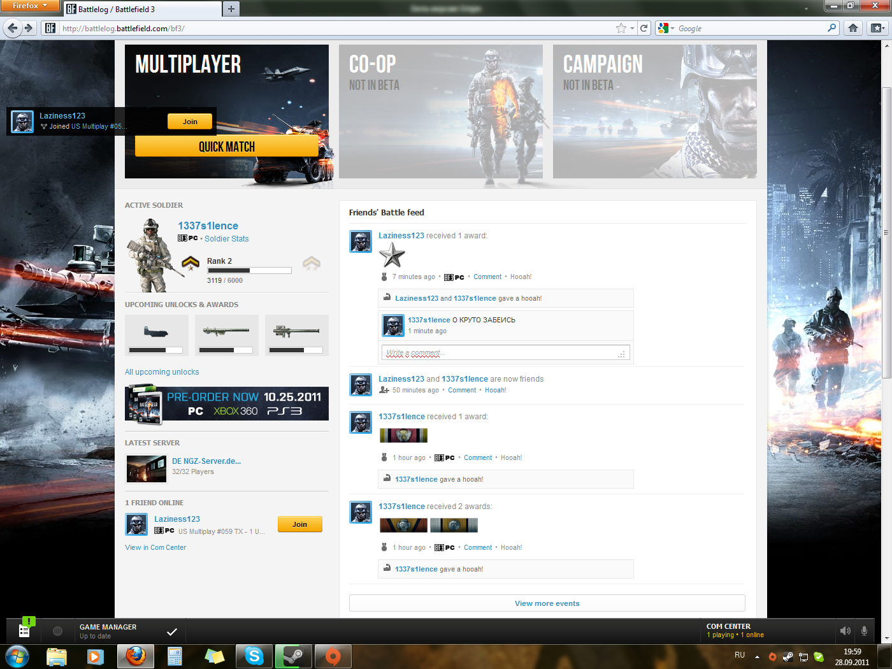Click the browser Back arrow button

[x=13, y=28]
